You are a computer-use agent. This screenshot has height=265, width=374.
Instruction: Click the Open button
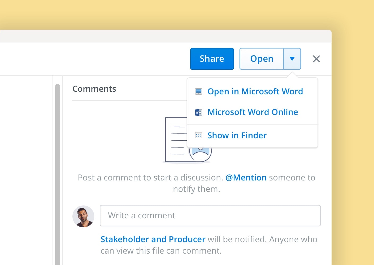coord(262,59)
